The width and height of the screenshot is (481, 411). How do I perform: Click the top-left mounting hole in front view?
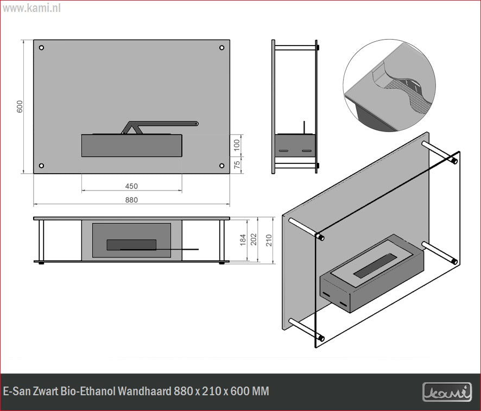coord(41,48)
